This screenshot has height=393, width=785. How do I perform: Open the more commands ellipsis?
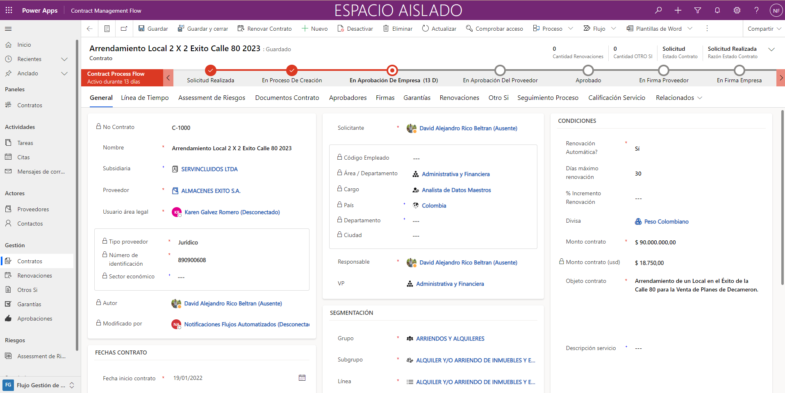[707, 29]
